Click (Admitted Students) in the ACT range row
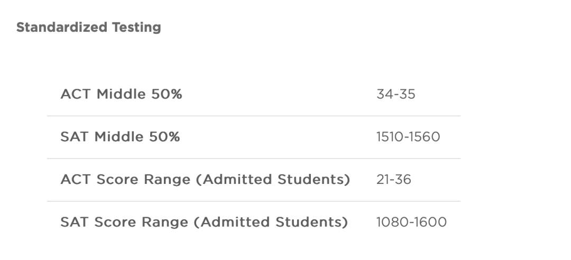 coord(273,180)
